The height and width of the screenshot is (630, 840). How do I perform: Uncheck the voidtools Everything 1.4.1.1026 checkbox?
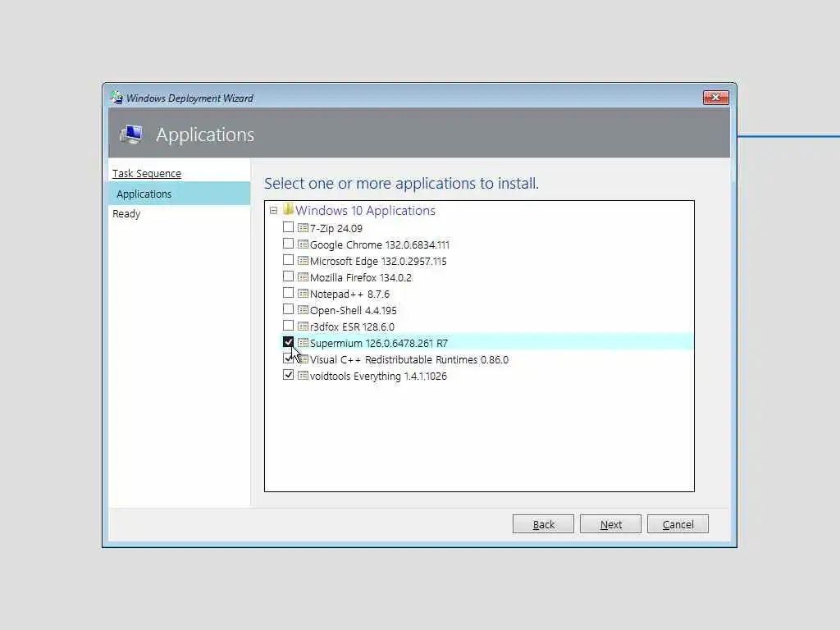pos(288,375)
